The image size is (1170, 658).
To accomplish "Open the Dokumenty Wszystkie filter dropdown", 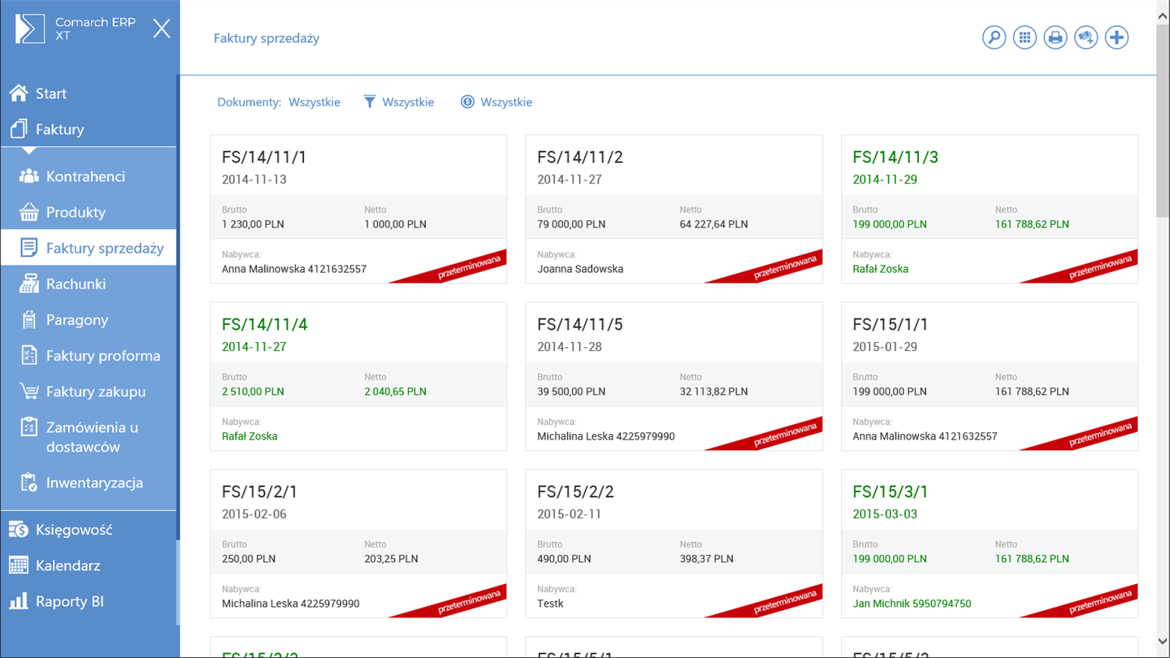I will (x=314, y=102).
